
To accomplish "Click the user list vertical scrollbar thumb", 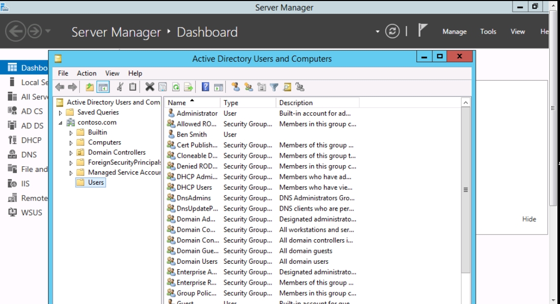I will (x=465, y=190).
